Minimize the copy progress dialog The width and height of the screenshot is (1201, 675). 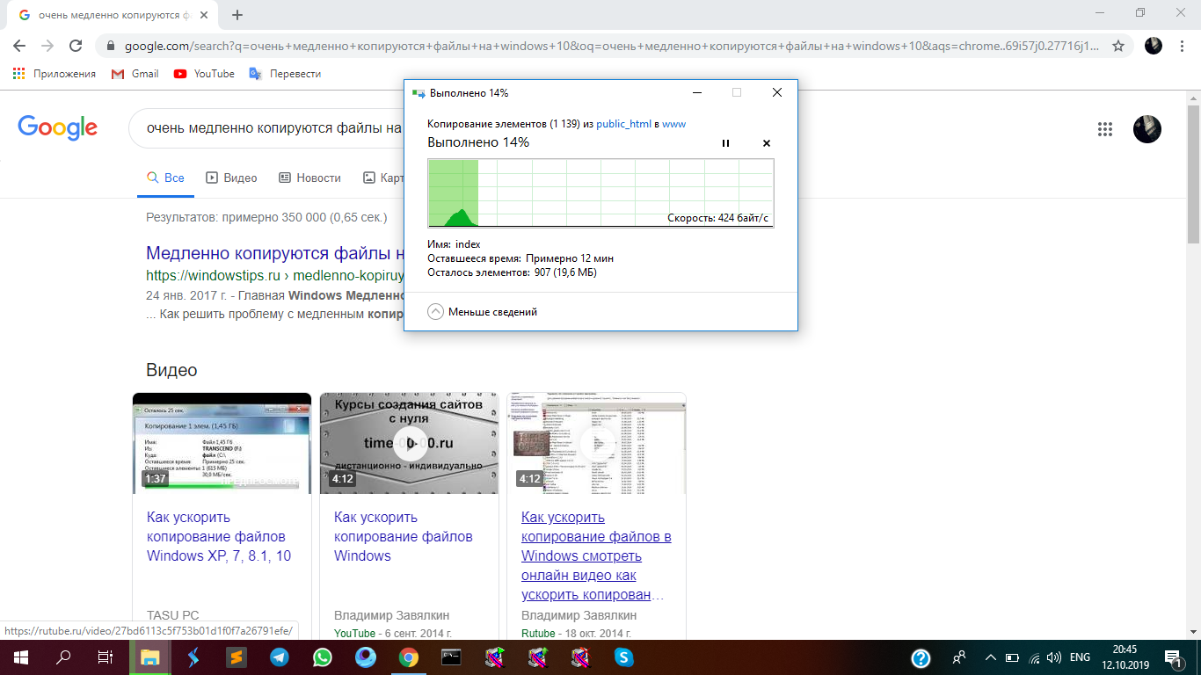(x=696, y=92)
